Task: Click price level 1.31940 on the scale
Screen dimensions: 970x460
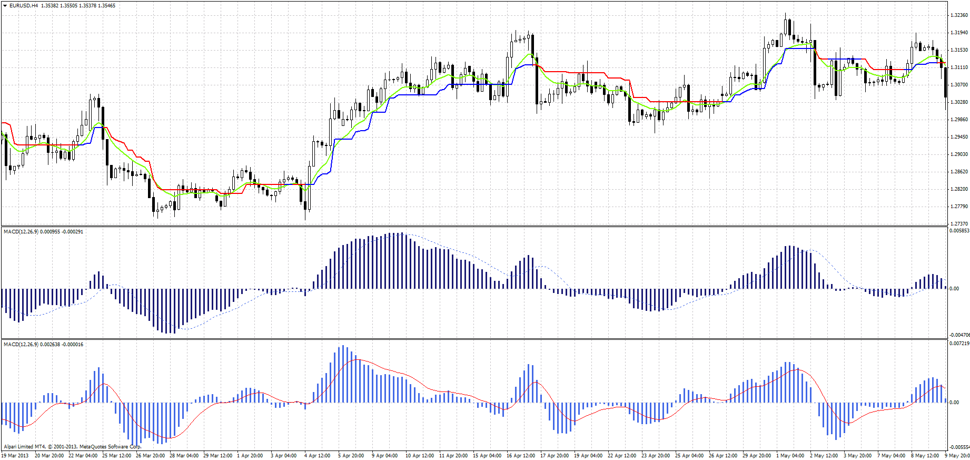Action: pyautogui.click(x=959, y=33)
